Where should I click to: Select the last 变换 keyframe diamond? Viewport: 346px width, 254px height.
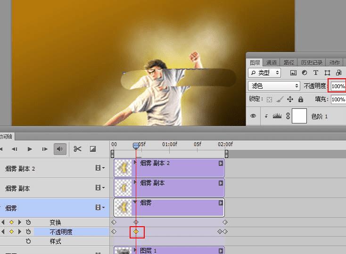pos(225,222)
